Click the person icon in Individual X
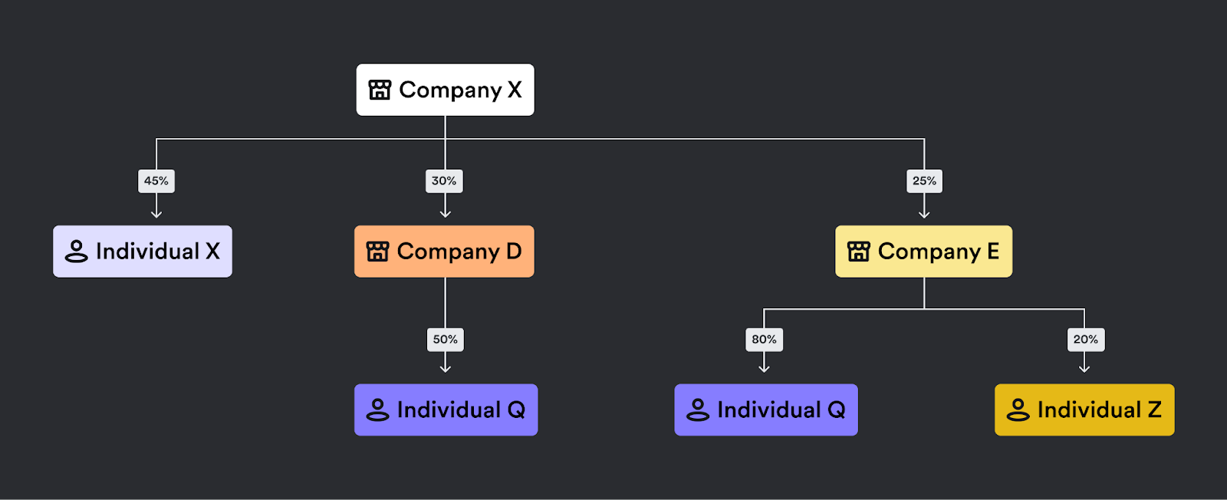 coord(76,252)
